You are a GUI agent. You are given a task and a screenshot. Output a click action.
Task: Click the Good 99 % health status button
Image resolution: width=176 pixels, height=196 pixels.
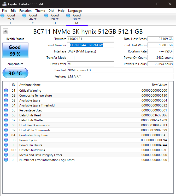point(15,50)
